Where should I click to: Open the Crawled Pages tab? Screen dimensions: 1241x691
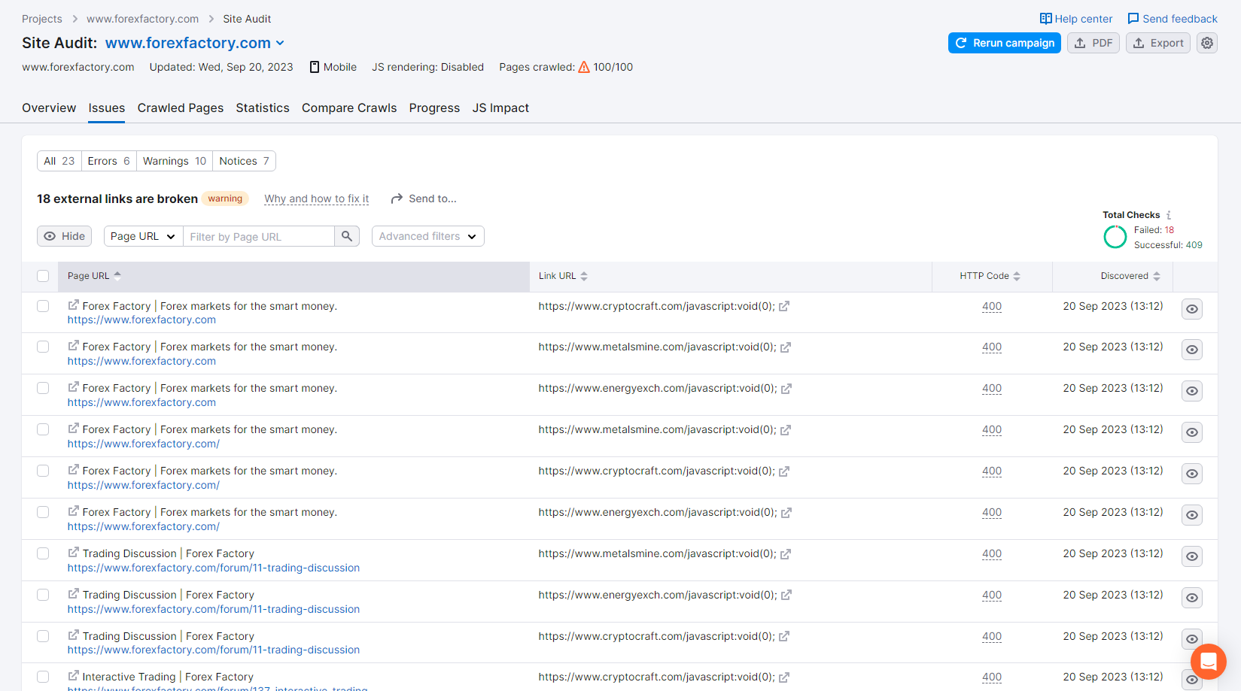181,108
